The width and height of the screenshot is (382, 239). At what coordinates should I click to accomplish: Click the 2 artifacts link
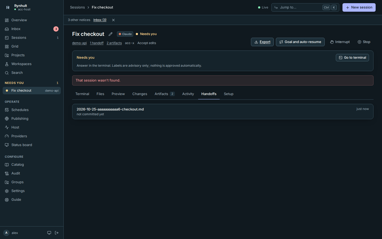(114, 43)
